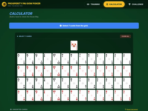
Task: Select the 7 of Hearts card
Action: 83,71
